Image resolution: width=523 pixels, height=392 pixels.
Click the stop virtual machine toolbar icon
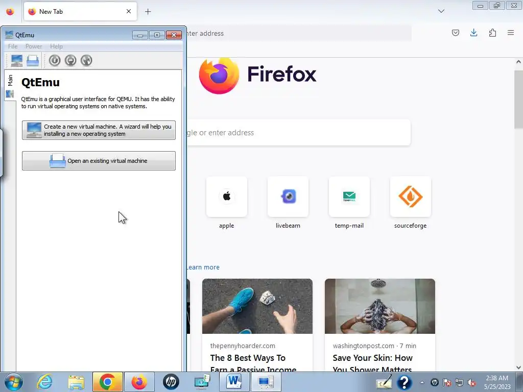click(70, 60)
